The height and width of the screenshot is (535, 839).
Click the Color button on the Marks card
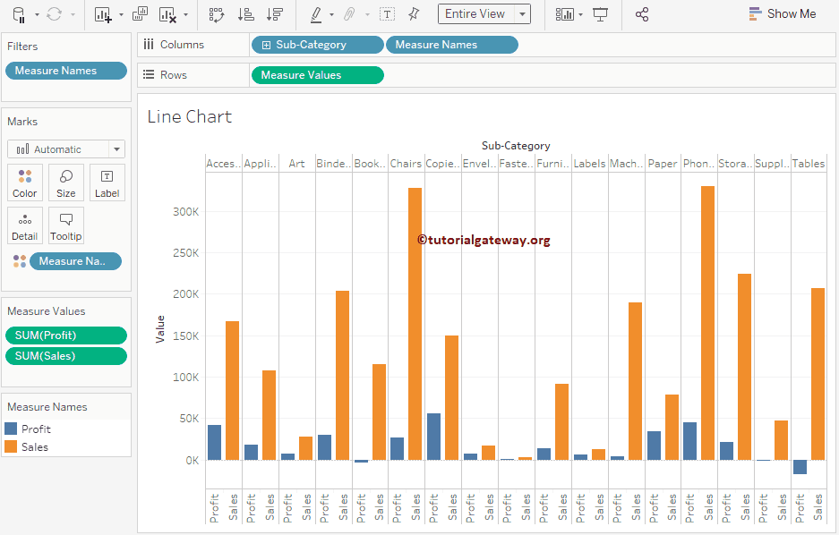(24, 183)
